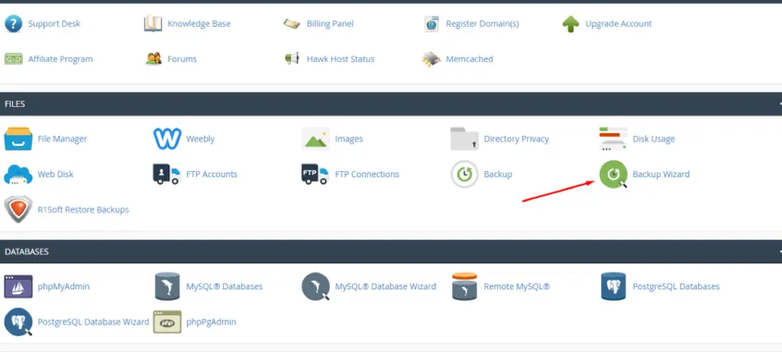Viewport: 782px width, 352px height.
Task: Click the green Backup Wizard icon
Action: coord(613,174)
